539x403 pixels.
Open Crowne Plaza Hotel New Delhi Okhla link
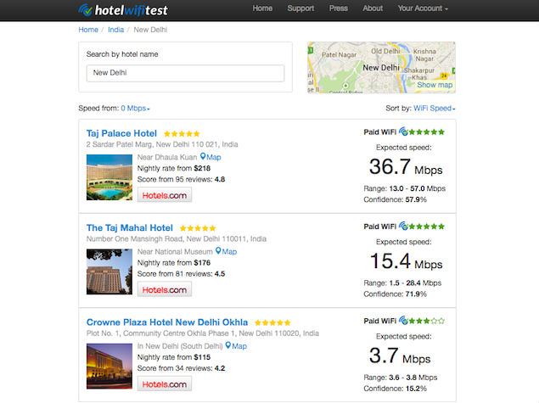167,322
